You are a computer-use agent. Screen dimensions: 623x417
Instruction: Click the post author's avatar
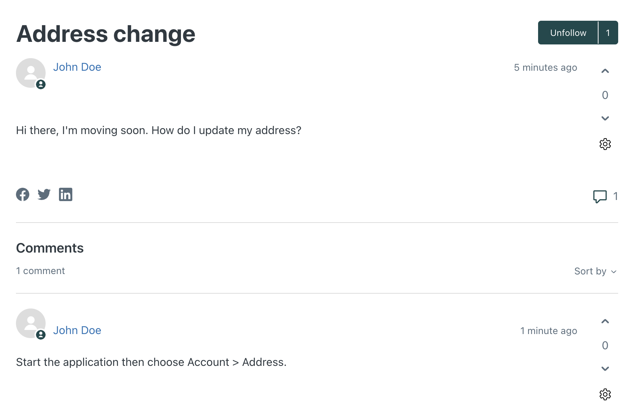tap(31, 73)
